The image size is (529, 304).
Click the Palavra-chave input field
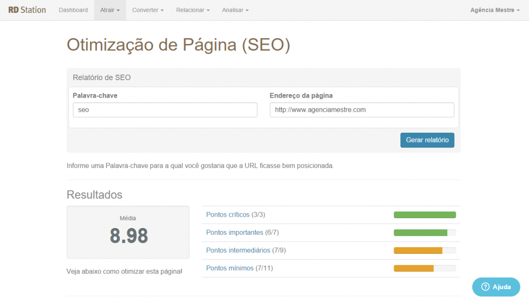tap(165, 110)
